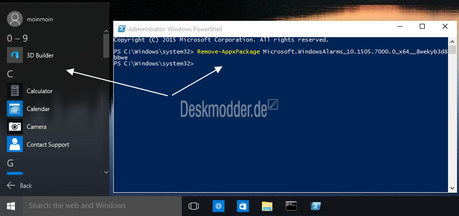Open the Contact Support app icon
This screenshot has width=459, height=216.
[x=14, y=144]
